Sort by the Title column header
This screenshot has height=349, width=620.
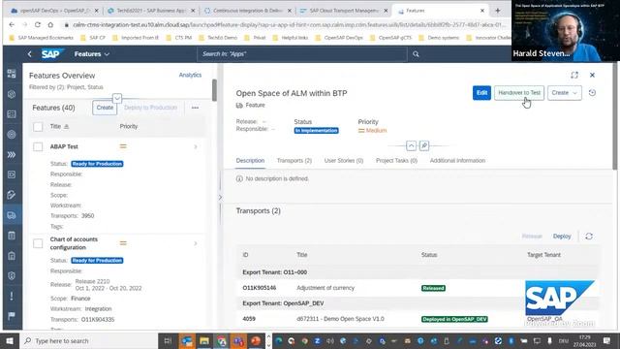tap(59, 127)
